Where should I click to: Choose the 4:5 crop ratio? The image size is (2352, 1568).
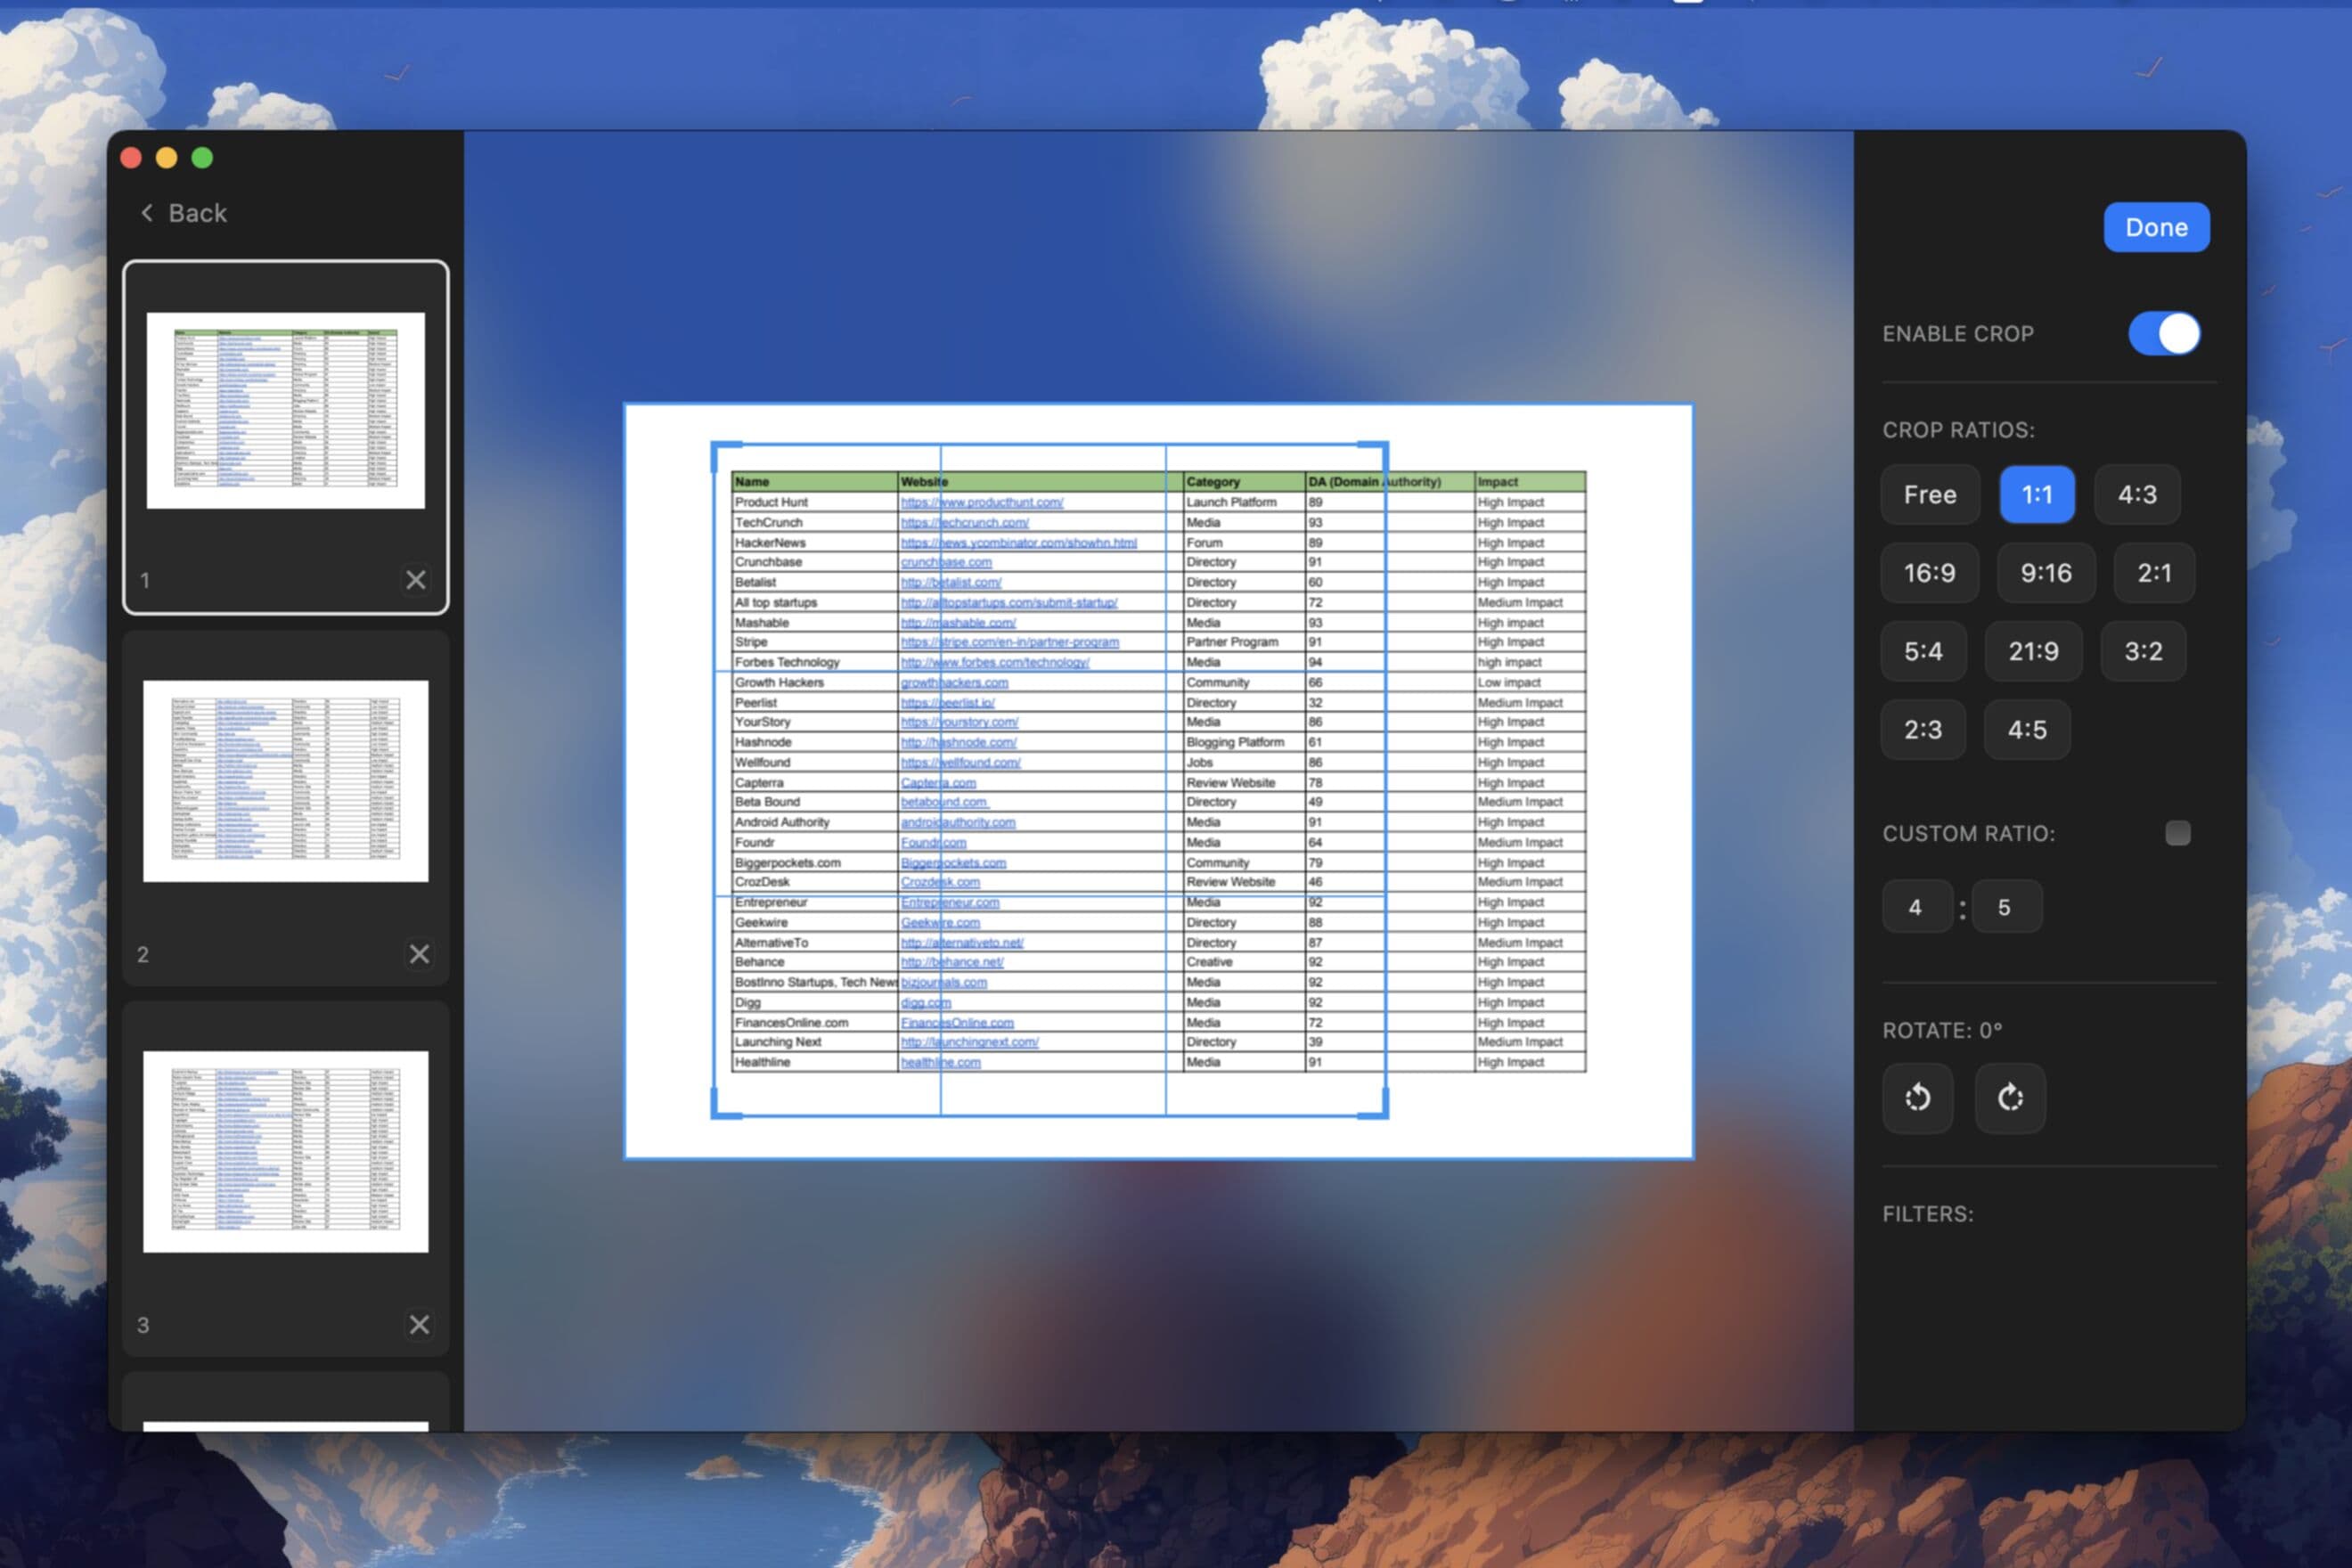[x=2027, y=730]
